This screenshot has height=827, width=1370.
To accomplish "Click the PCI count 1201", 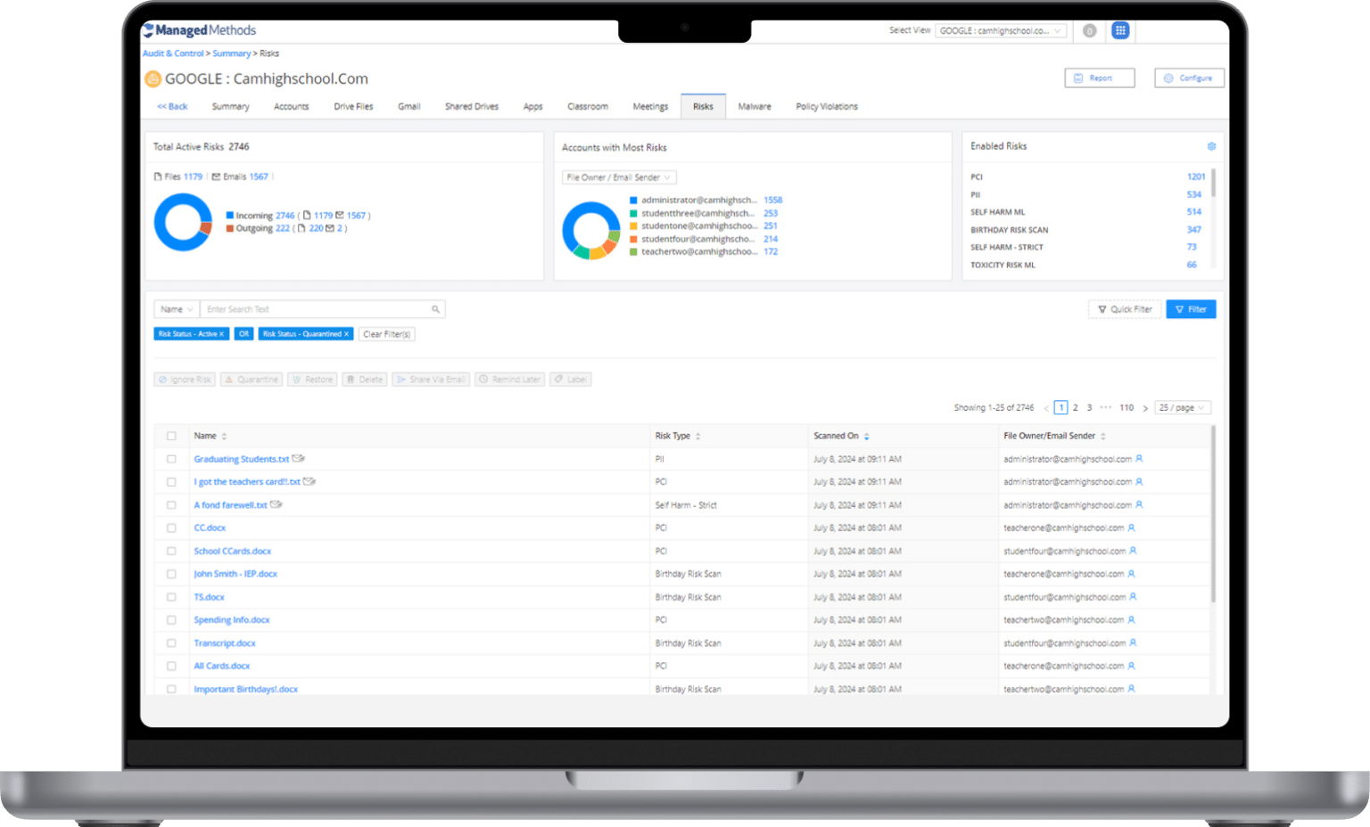I will pyautogui.click(x=1196, y=176).
